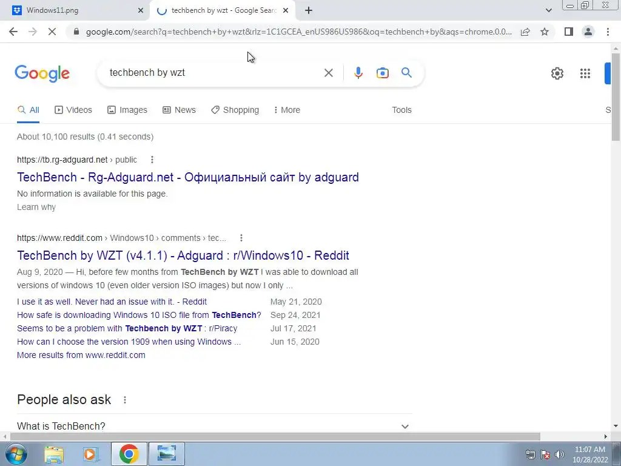Stop loading the page with the X button
The image size is (621, 466).
tap(52, 32)
